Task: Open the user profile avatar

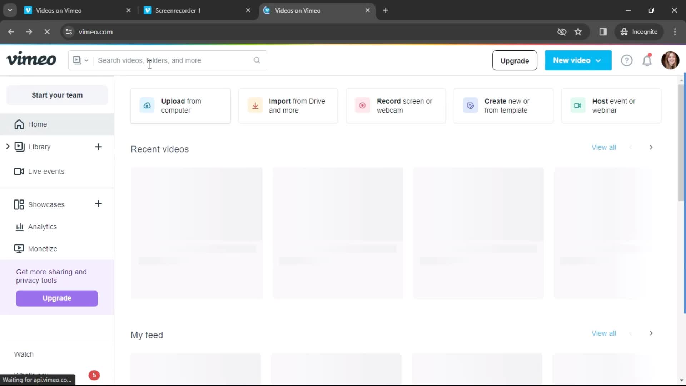Action: tap(670, 60)
